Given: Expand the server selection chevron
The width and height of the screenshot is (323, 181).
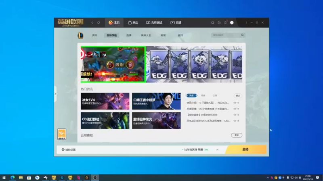Looking at the screenshot, I should [x=217, y=150].
